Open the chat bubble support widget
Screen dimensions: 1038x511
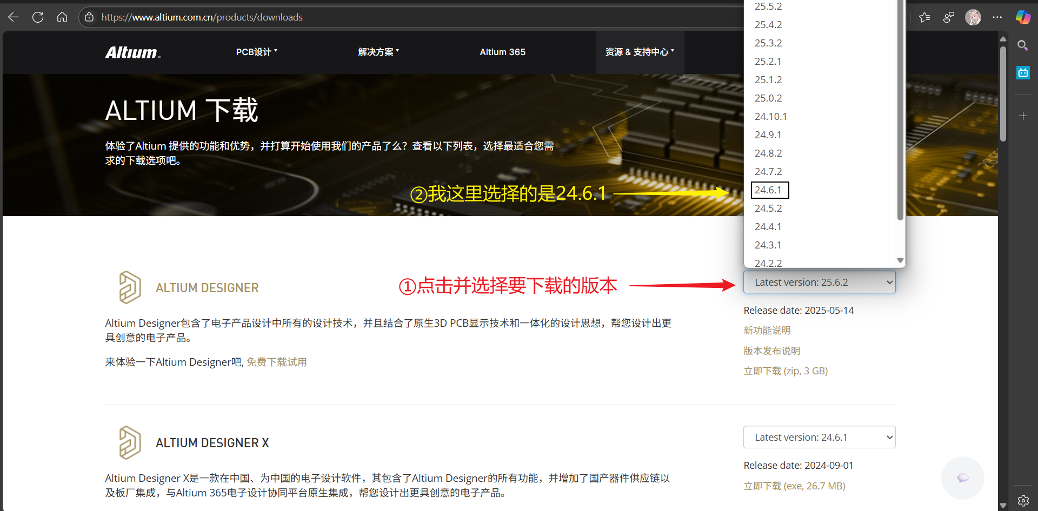[x=963, y=478]
